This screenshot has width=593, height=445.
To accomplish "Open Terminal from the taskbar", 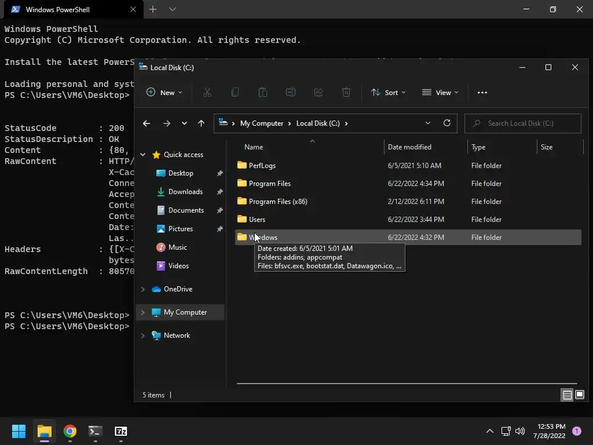I will point(96,431).
